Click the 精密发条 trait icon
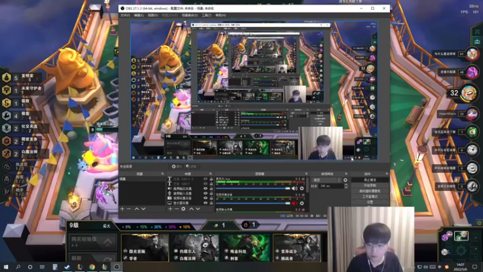Screen dimensions: 483x272 coord(7,141)
